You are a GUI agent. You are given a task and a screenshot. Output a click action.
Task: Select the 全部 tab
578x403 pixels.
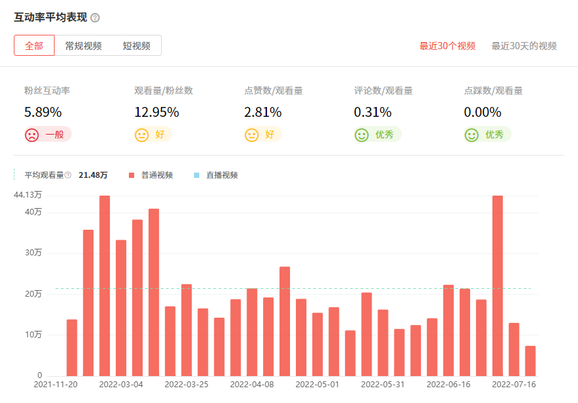[34, 45]
